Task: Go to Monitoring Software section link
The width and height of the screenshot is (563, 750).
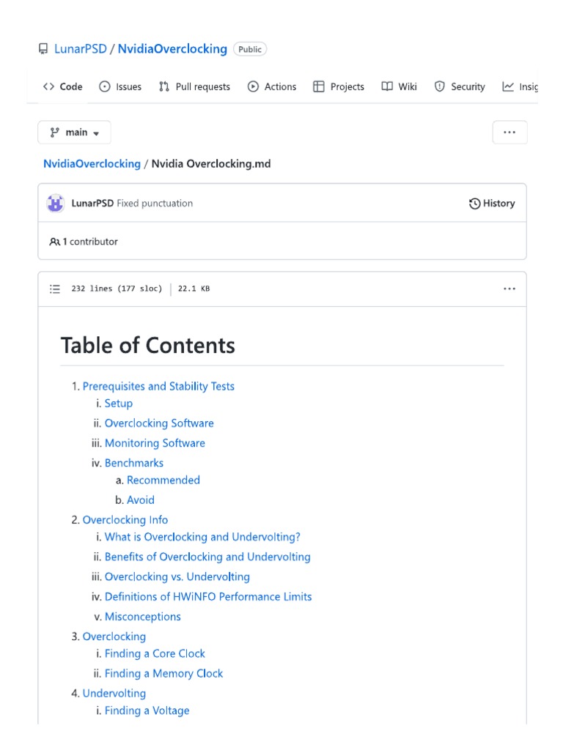Action: [x=155, y=443]
